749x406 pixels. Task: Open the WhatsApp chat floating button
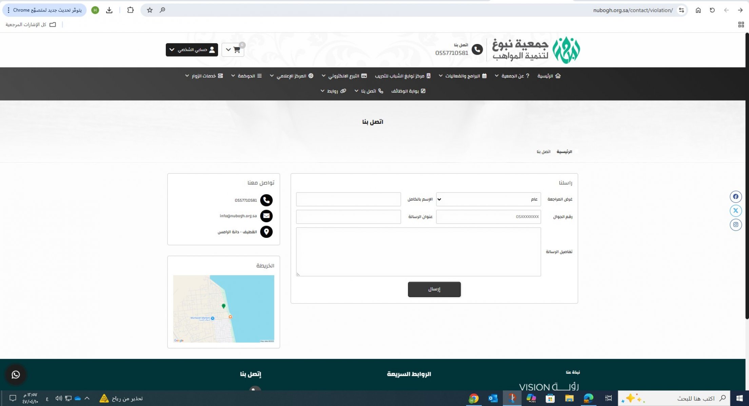16,375
